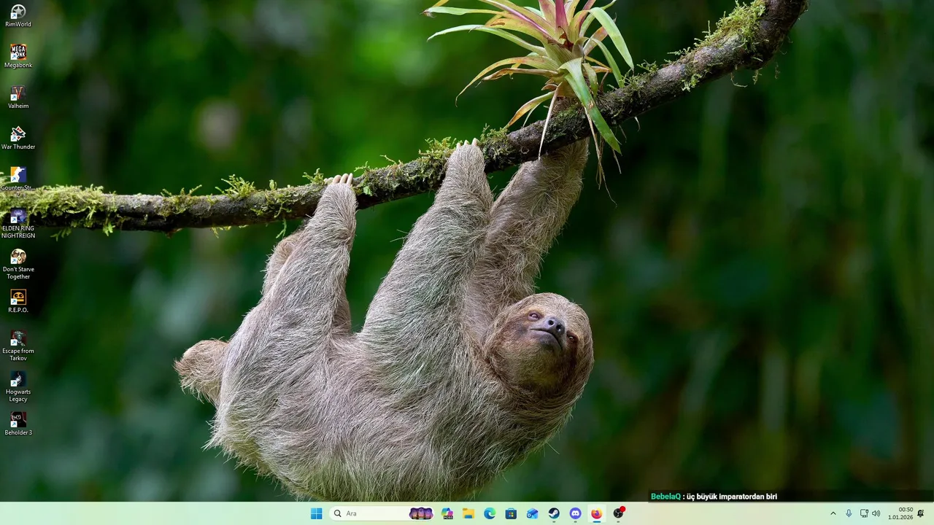Screen dimensions: 934x525
Task: Open the volume speaker tray icon
Action: pyautogui.click(x=876, y=513)
